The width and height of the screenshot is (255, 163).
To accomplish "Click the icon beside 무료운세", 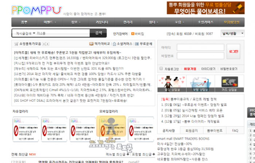I will click(x=137, y=44).
